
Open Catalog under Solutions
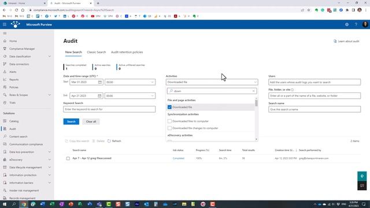coord(14,121)
